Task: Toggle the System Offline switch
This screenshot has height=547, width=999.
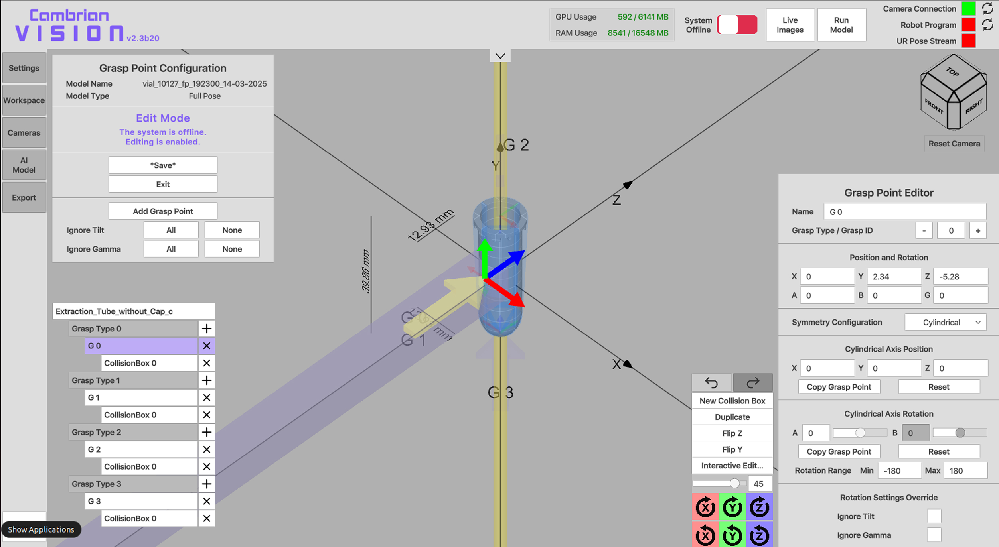Action: (x=737, y=25)
